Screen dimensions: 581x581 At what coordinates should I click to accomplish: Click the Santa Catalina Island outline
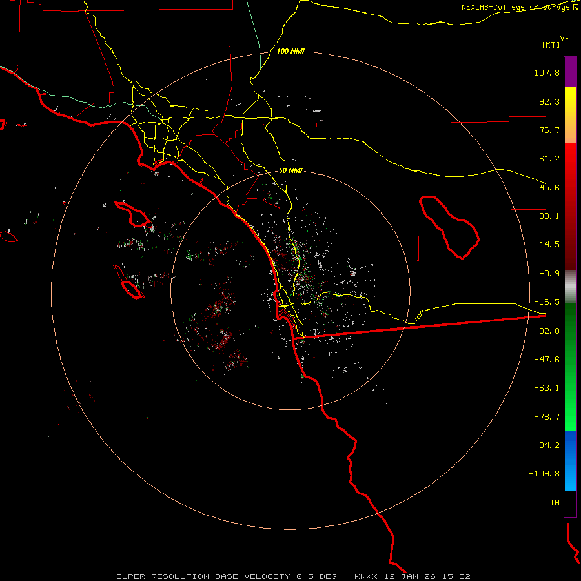(x=134, y=214)
